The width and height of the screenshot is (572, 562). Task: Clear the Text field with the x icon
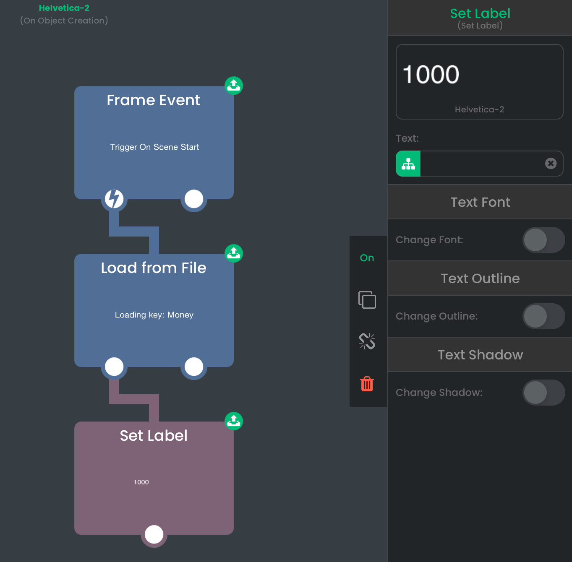click(551, 163)
